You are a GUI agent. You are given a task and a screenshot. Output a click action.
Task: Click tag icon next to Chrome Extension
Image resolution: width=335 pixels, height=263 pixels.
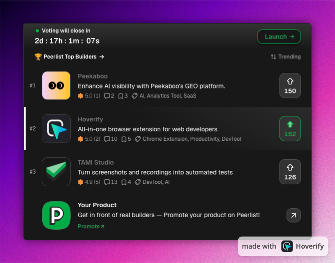click(x=138, y=139)
